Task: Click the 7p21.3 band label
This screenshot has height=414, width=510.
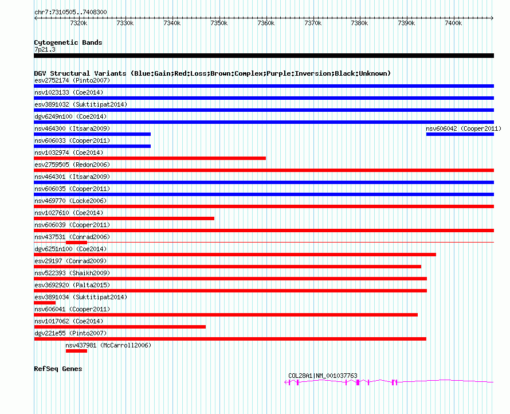Action: pyautogui.click(x=45, y=49)
